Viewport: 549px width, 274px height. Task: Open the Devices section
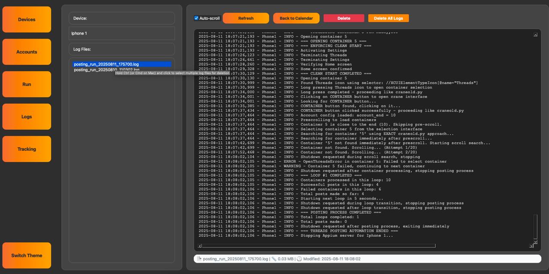coord(27,20)
